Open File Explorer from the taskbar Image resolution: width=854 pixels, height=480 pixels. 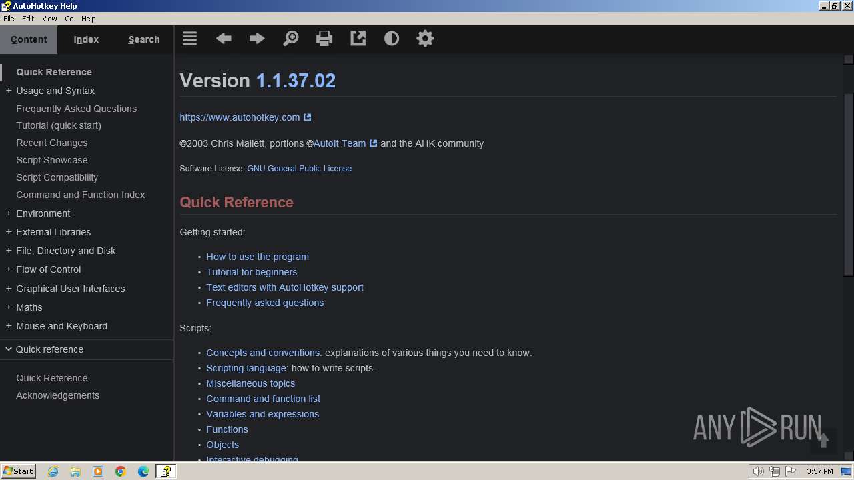coord(75,471)
